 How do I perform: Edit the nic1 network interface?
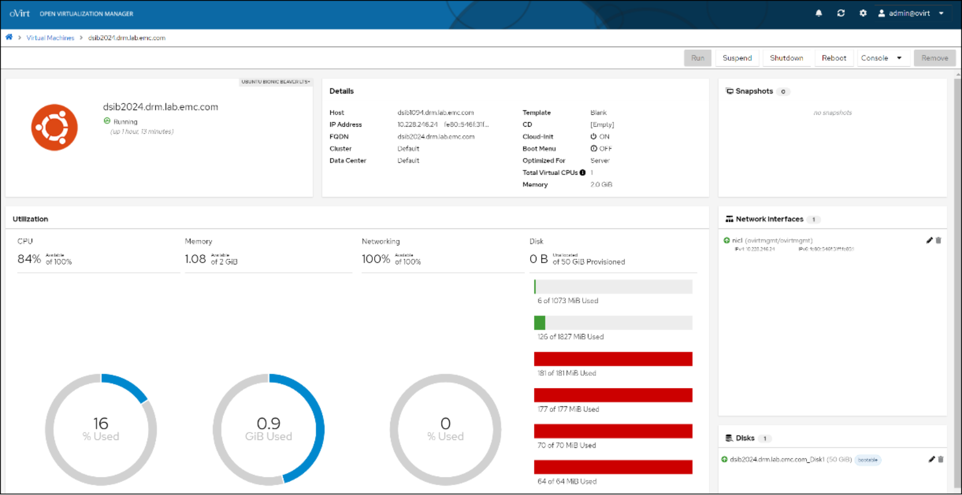929,241
